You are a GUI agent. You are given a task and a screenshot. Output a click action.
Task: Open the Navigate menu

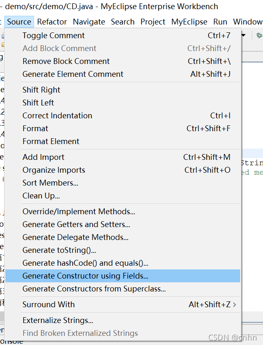pos(89,22)
